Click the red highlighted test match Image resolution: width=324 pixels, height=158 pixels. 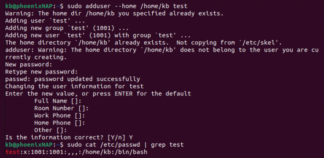click(12, 152)
